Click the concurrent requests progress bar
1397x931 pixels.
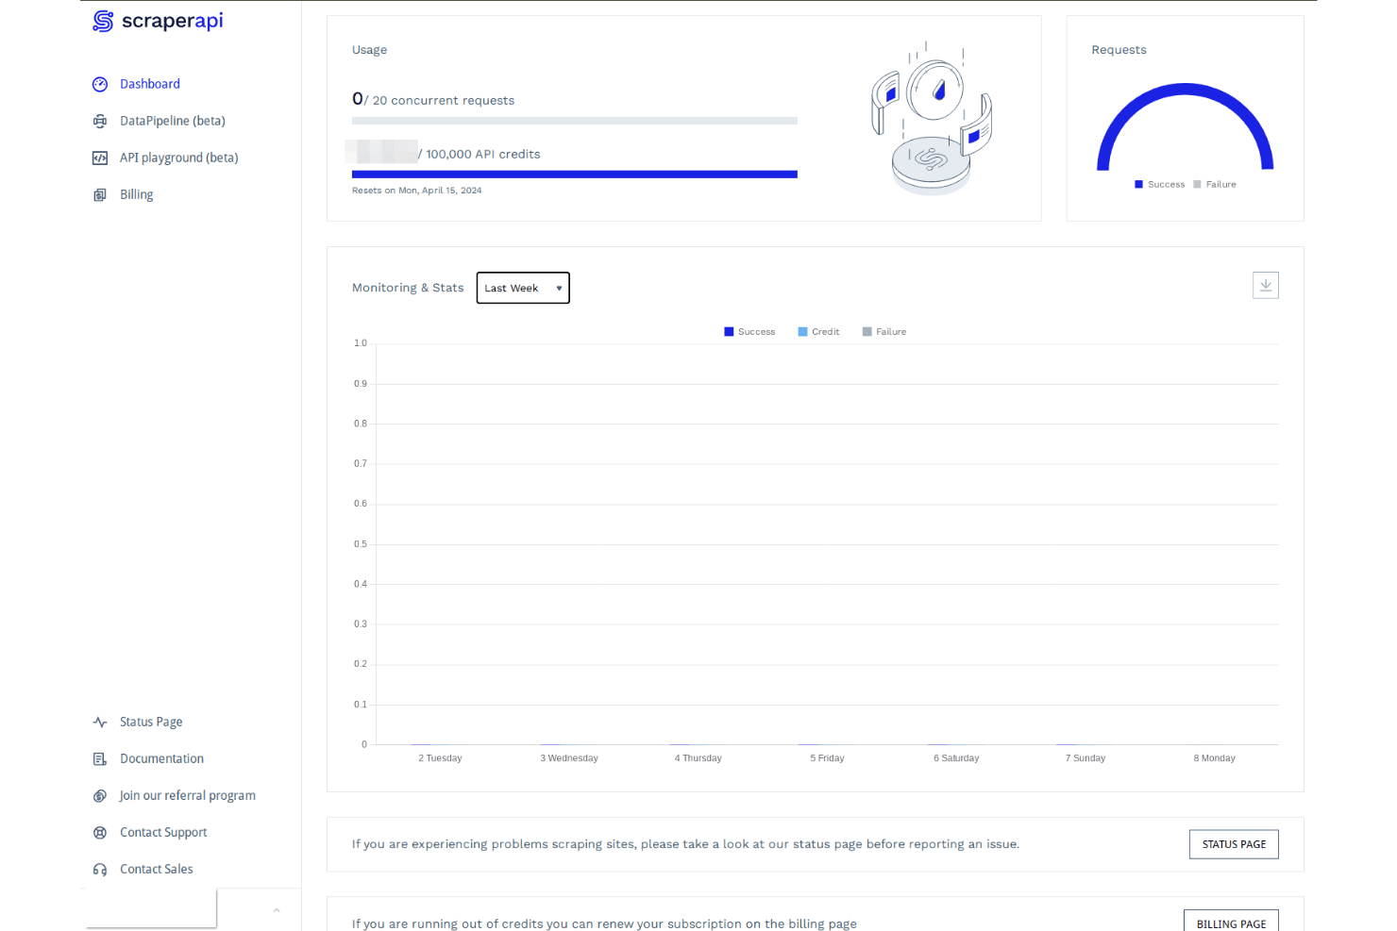coord(575,121)
